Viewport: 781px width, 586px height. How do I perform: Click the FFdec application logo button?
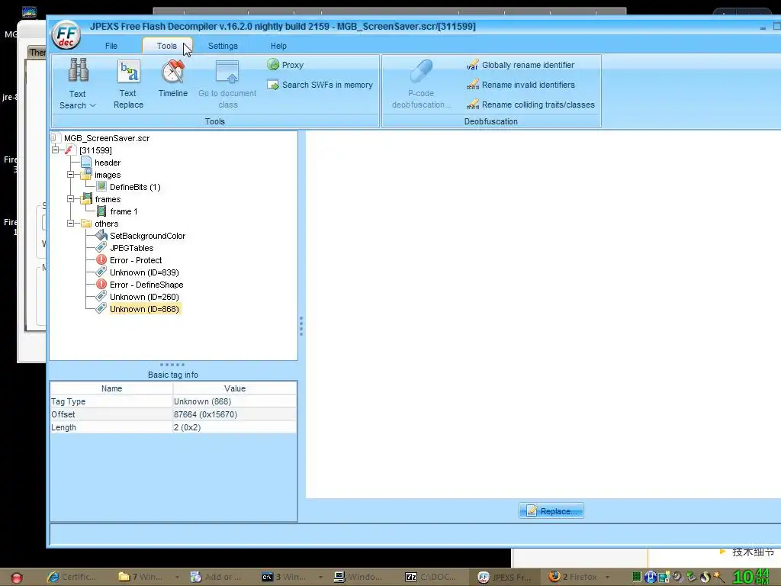(x=66, y=35)
